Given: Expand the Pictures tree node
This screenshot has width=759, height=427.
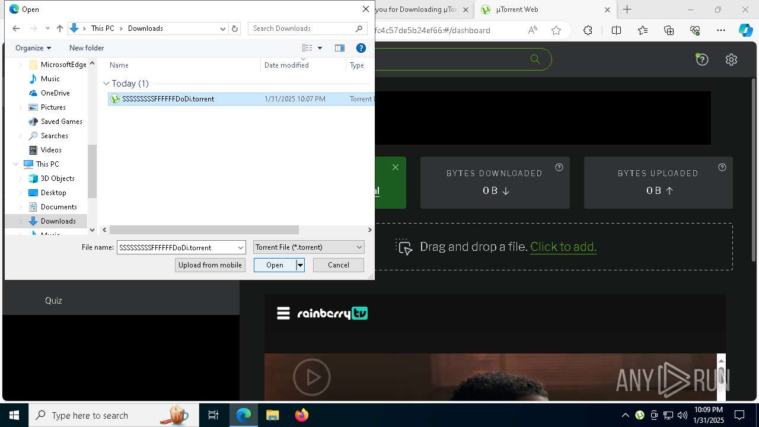Looking at the screenshot, I should coord(21,107).
